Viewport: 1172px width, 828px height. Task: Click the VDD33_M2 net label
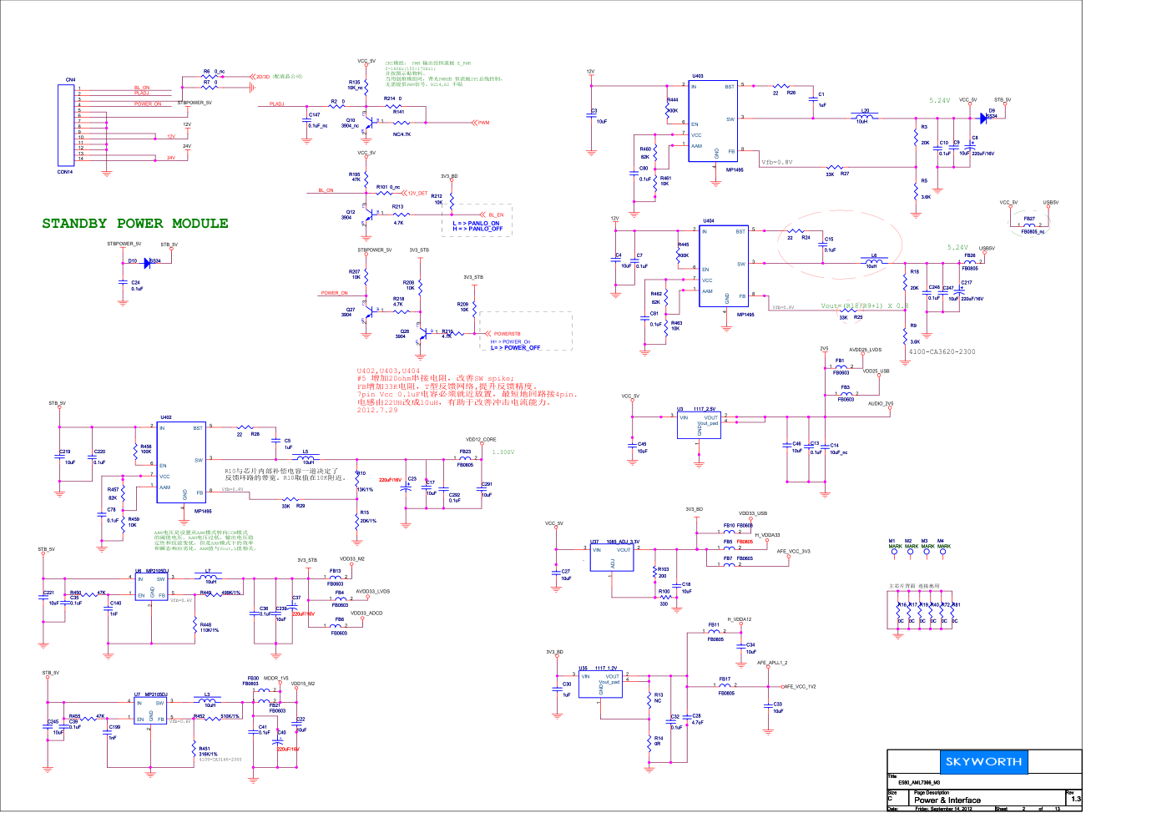click(352, 558)
